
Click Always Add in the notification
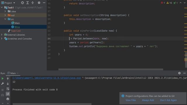pos(148,100)
